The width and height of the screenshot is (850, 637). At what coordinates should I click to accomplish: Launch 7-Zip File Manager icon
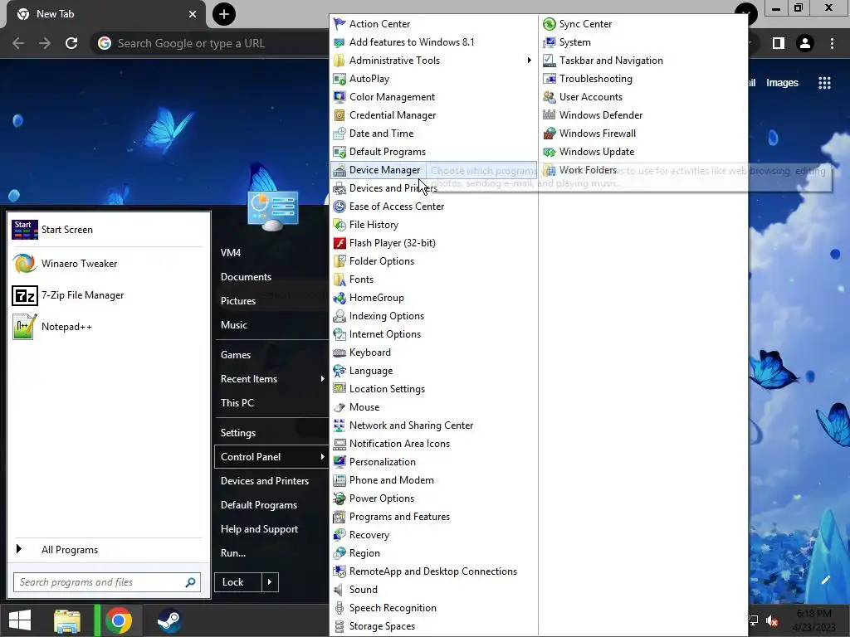click(x=24, y=296)
